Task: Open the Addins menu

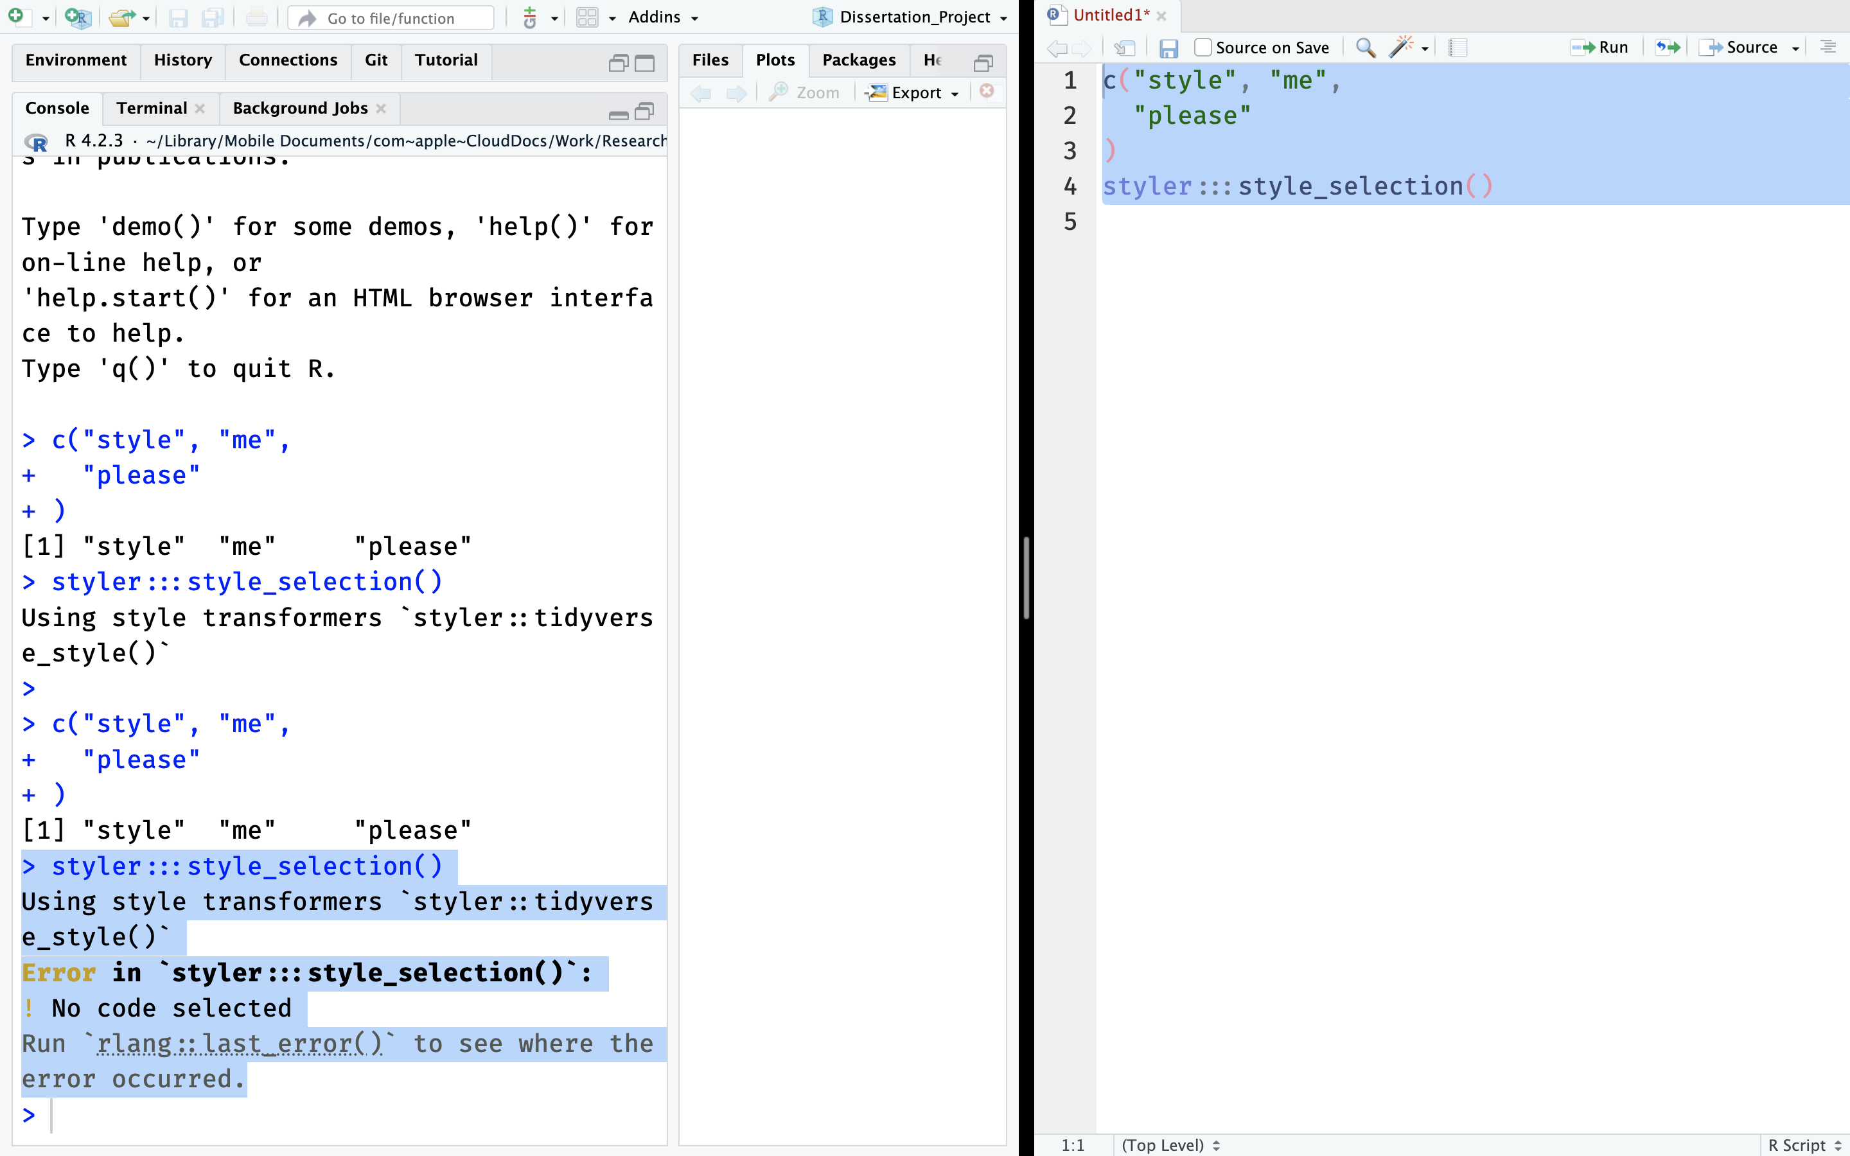Action: pyautogui.click(x=662, y=17)
